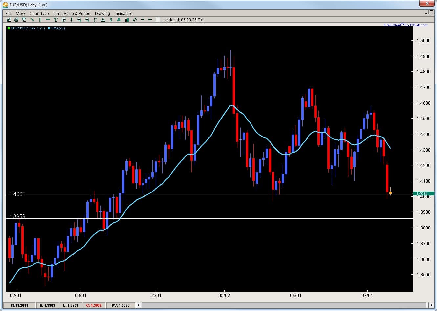Open the Drawing menu

tap(102, 13)
